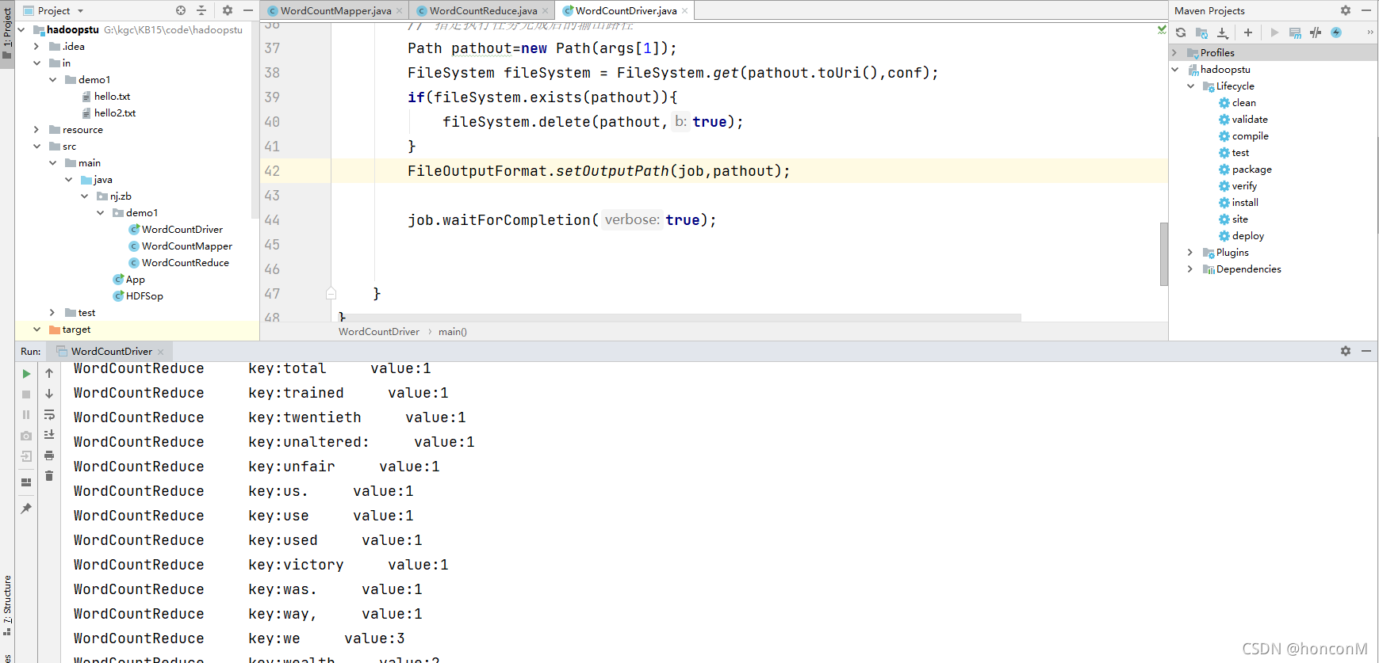Collapse the target folder
The width and height of the screenshot is (1379, 663).
(x=36, y=329)
